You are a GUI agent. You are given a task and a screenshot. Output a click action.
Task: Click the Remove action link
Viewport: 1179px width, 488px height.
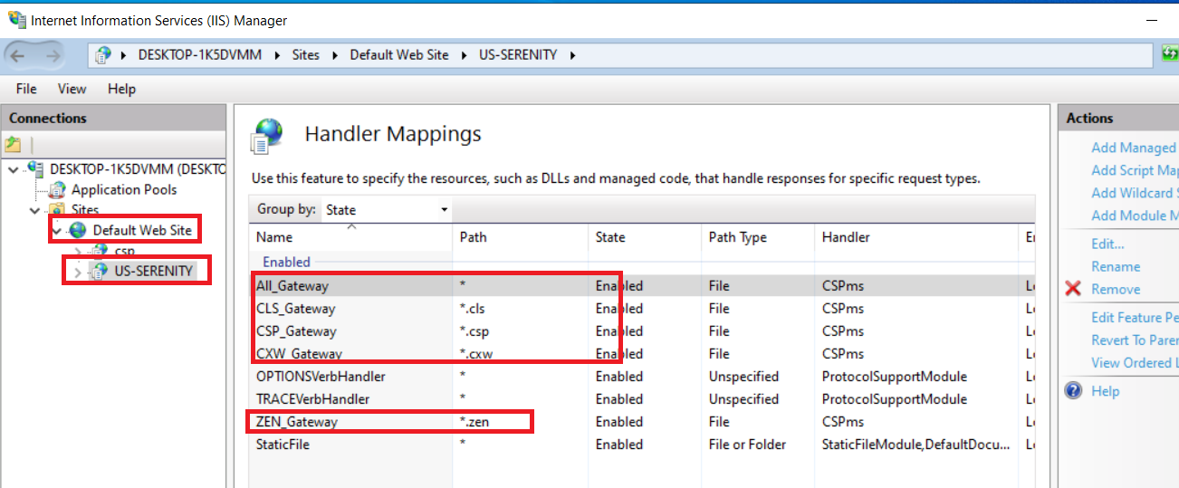click(x=1116, y=289)
